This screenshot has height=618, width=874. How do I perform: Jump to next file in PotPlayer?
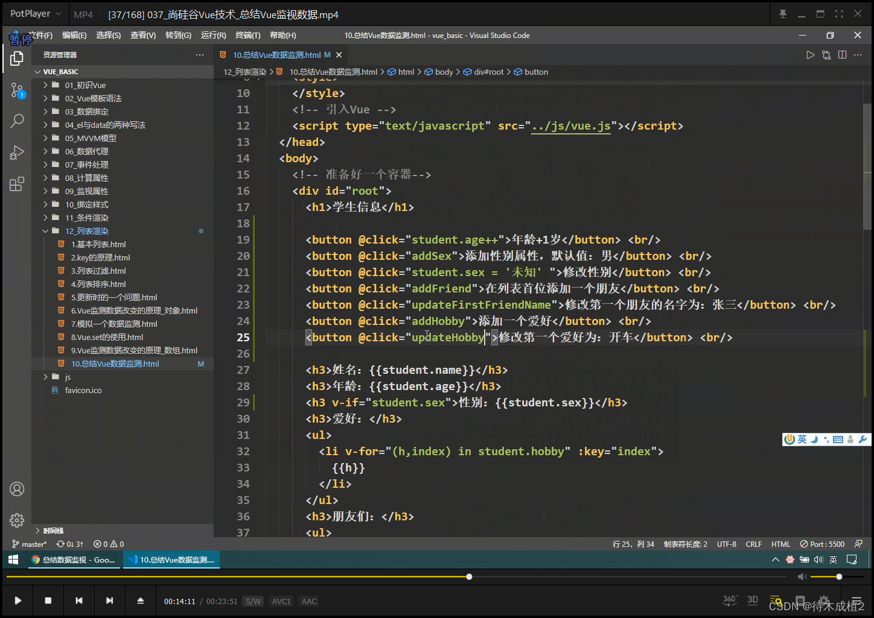click(109, 601)
